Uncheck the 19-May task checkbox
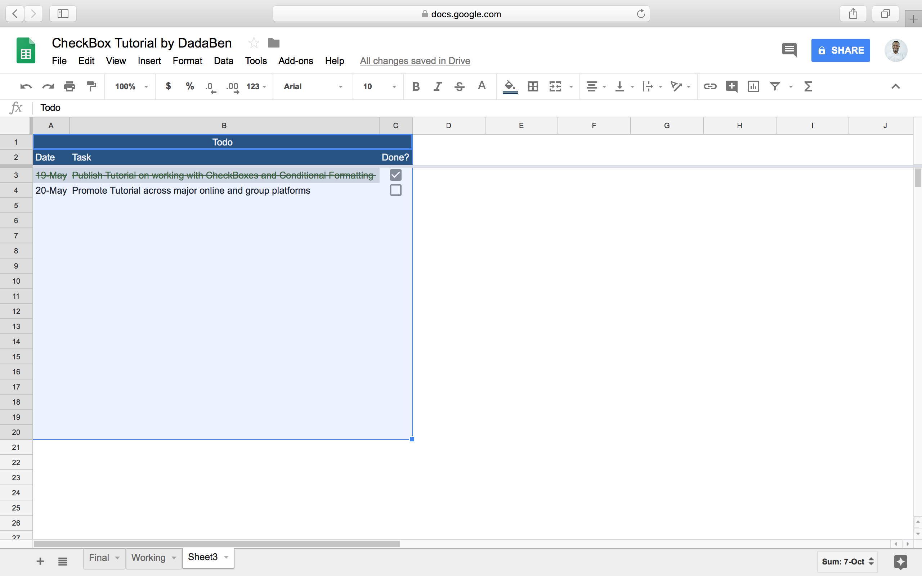 [x=395, y=175]
